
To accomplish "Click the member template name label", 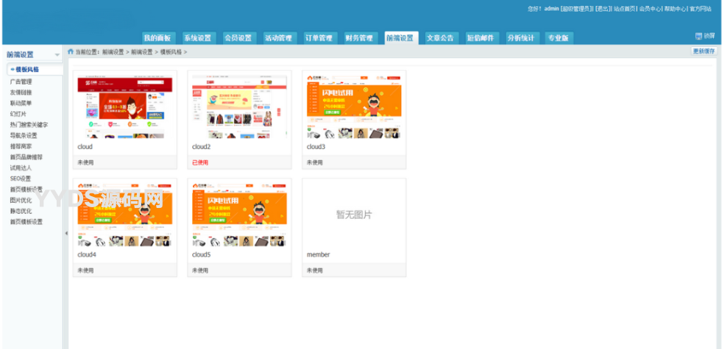I will [x=318, y=255].
